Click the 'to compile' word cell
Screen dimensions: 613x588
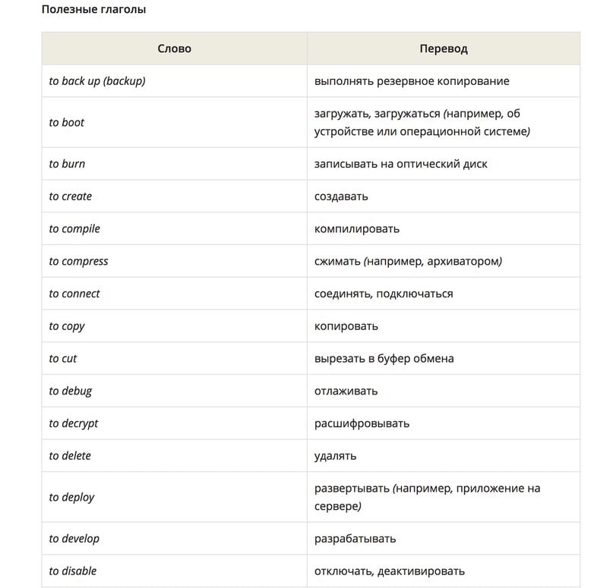[175, 228]
